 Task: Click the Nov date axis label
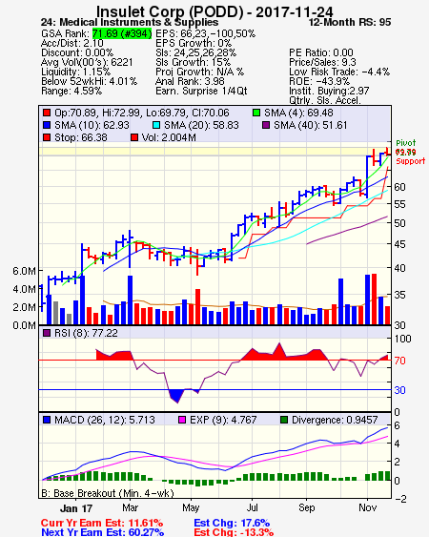pos(368,507)
